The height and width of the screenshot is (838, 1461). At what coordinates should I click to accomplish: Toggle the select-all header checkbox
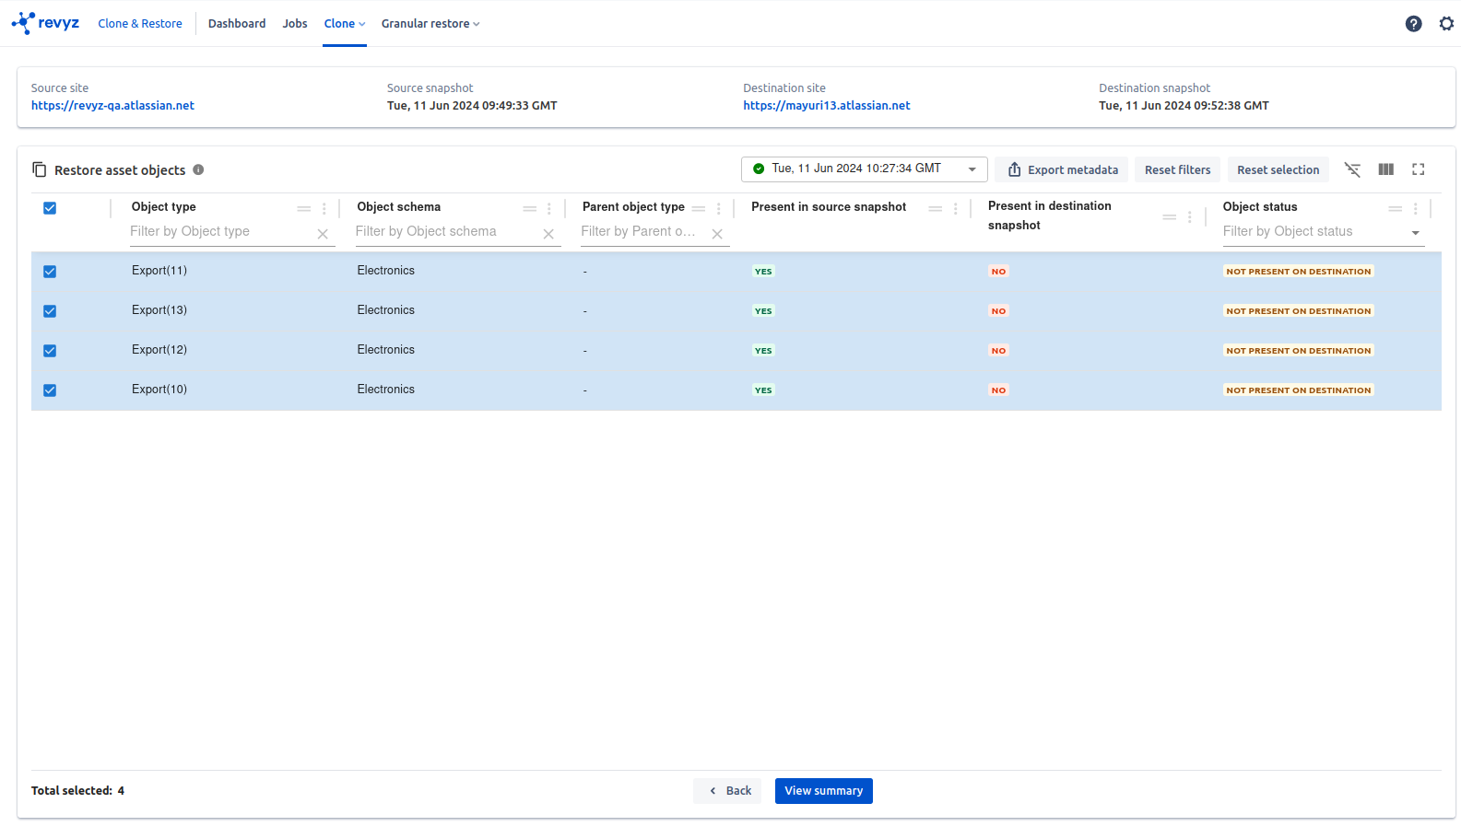click(x=50, y=208)
